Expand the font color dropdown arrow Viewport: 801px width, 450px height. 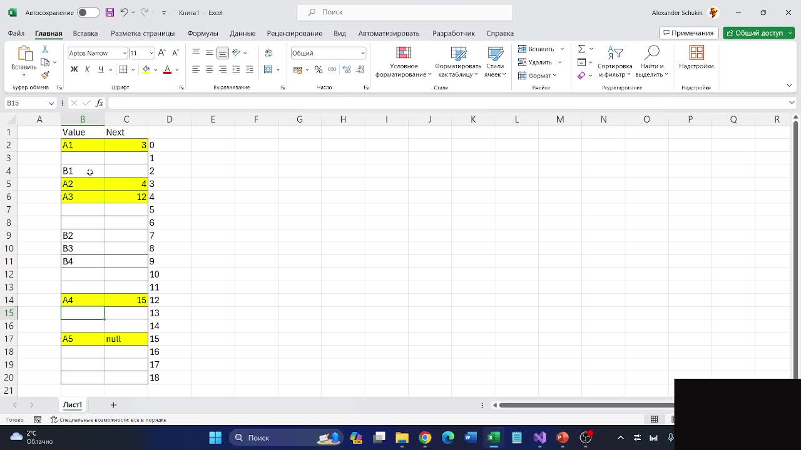[177, 69]
